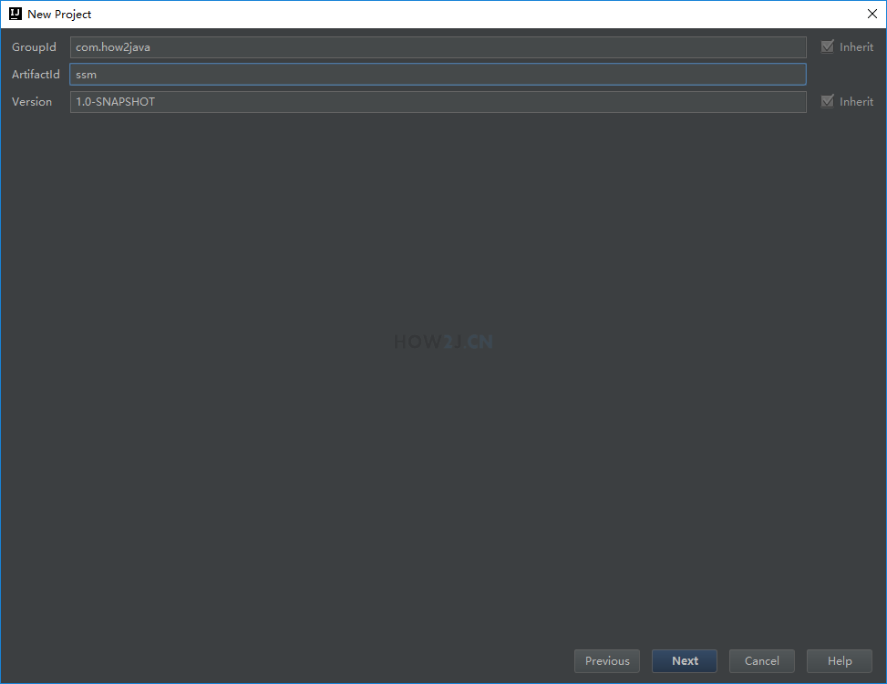Go back with the Previous button

[x=607, y=661]
